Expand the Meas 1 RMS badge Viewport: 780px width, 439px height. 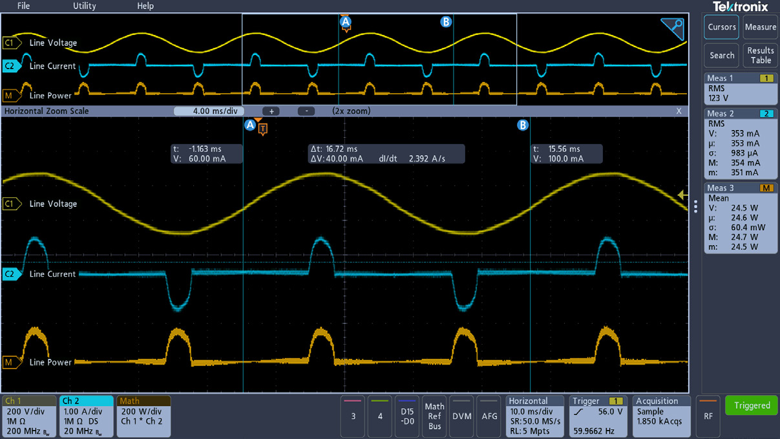[741, 87]
